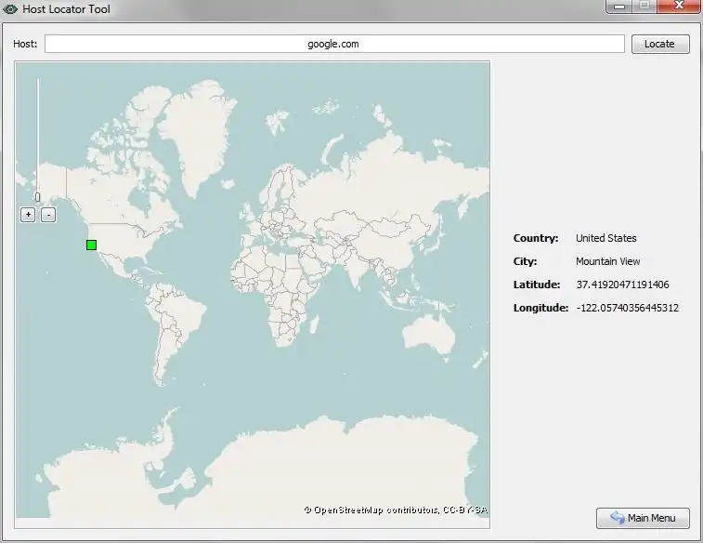
Task: Click the city value Mountain View
Action: (608, 261)
